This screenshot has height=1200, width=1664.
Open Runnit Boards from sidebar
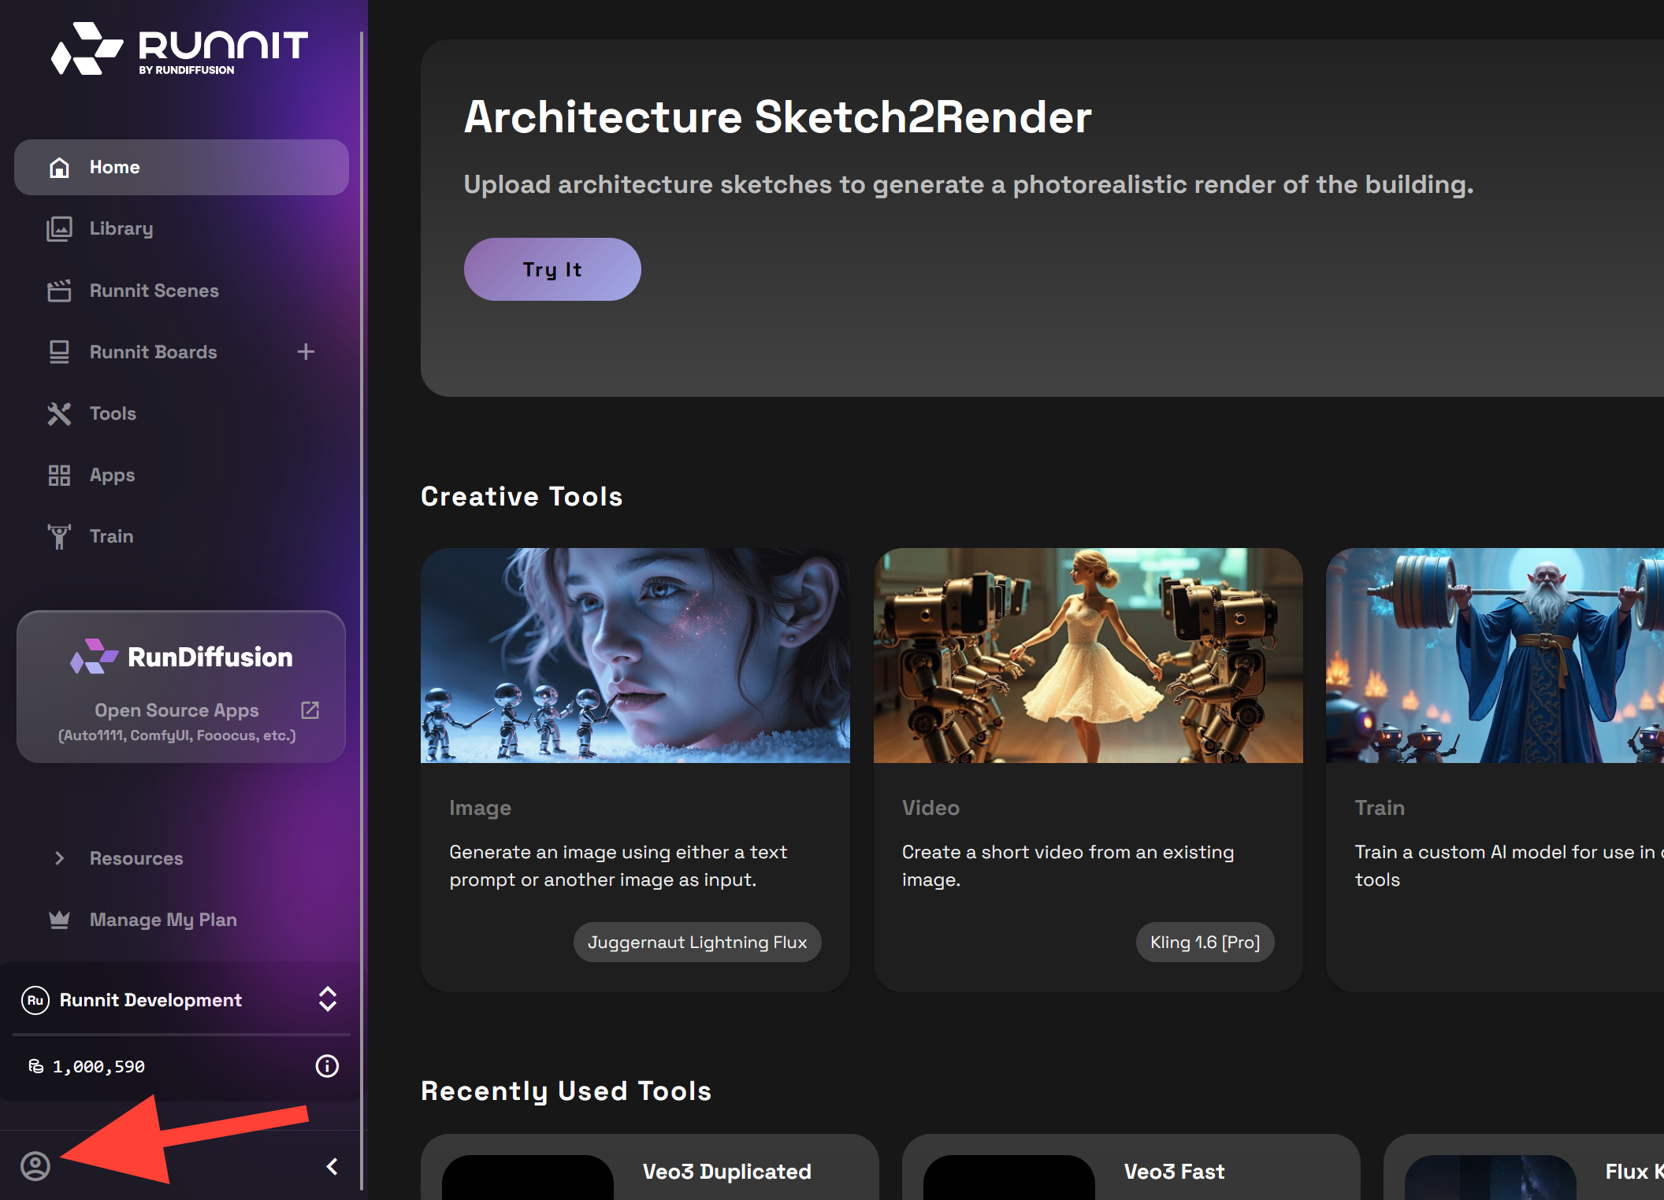154,352
